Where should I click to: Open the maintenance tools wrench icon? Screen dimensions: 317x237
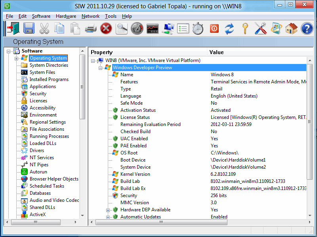(261, 28)
